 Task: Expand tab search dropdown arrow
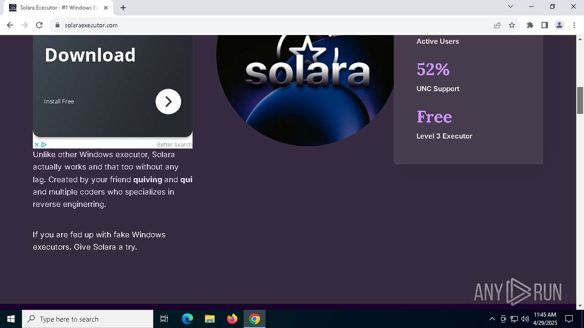511,7
